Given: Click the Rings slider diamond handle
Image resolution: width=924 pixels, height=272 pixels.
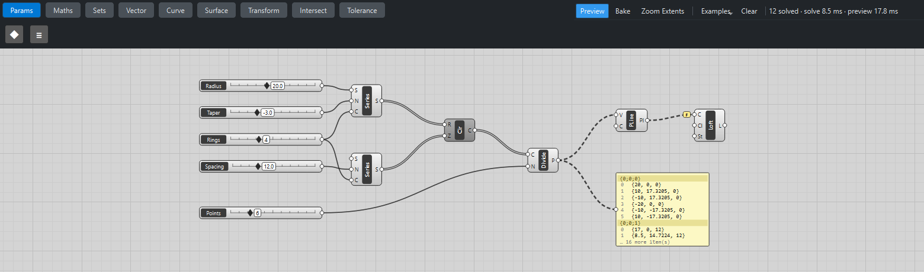Looking at the screenshot, I should (259, 140).
